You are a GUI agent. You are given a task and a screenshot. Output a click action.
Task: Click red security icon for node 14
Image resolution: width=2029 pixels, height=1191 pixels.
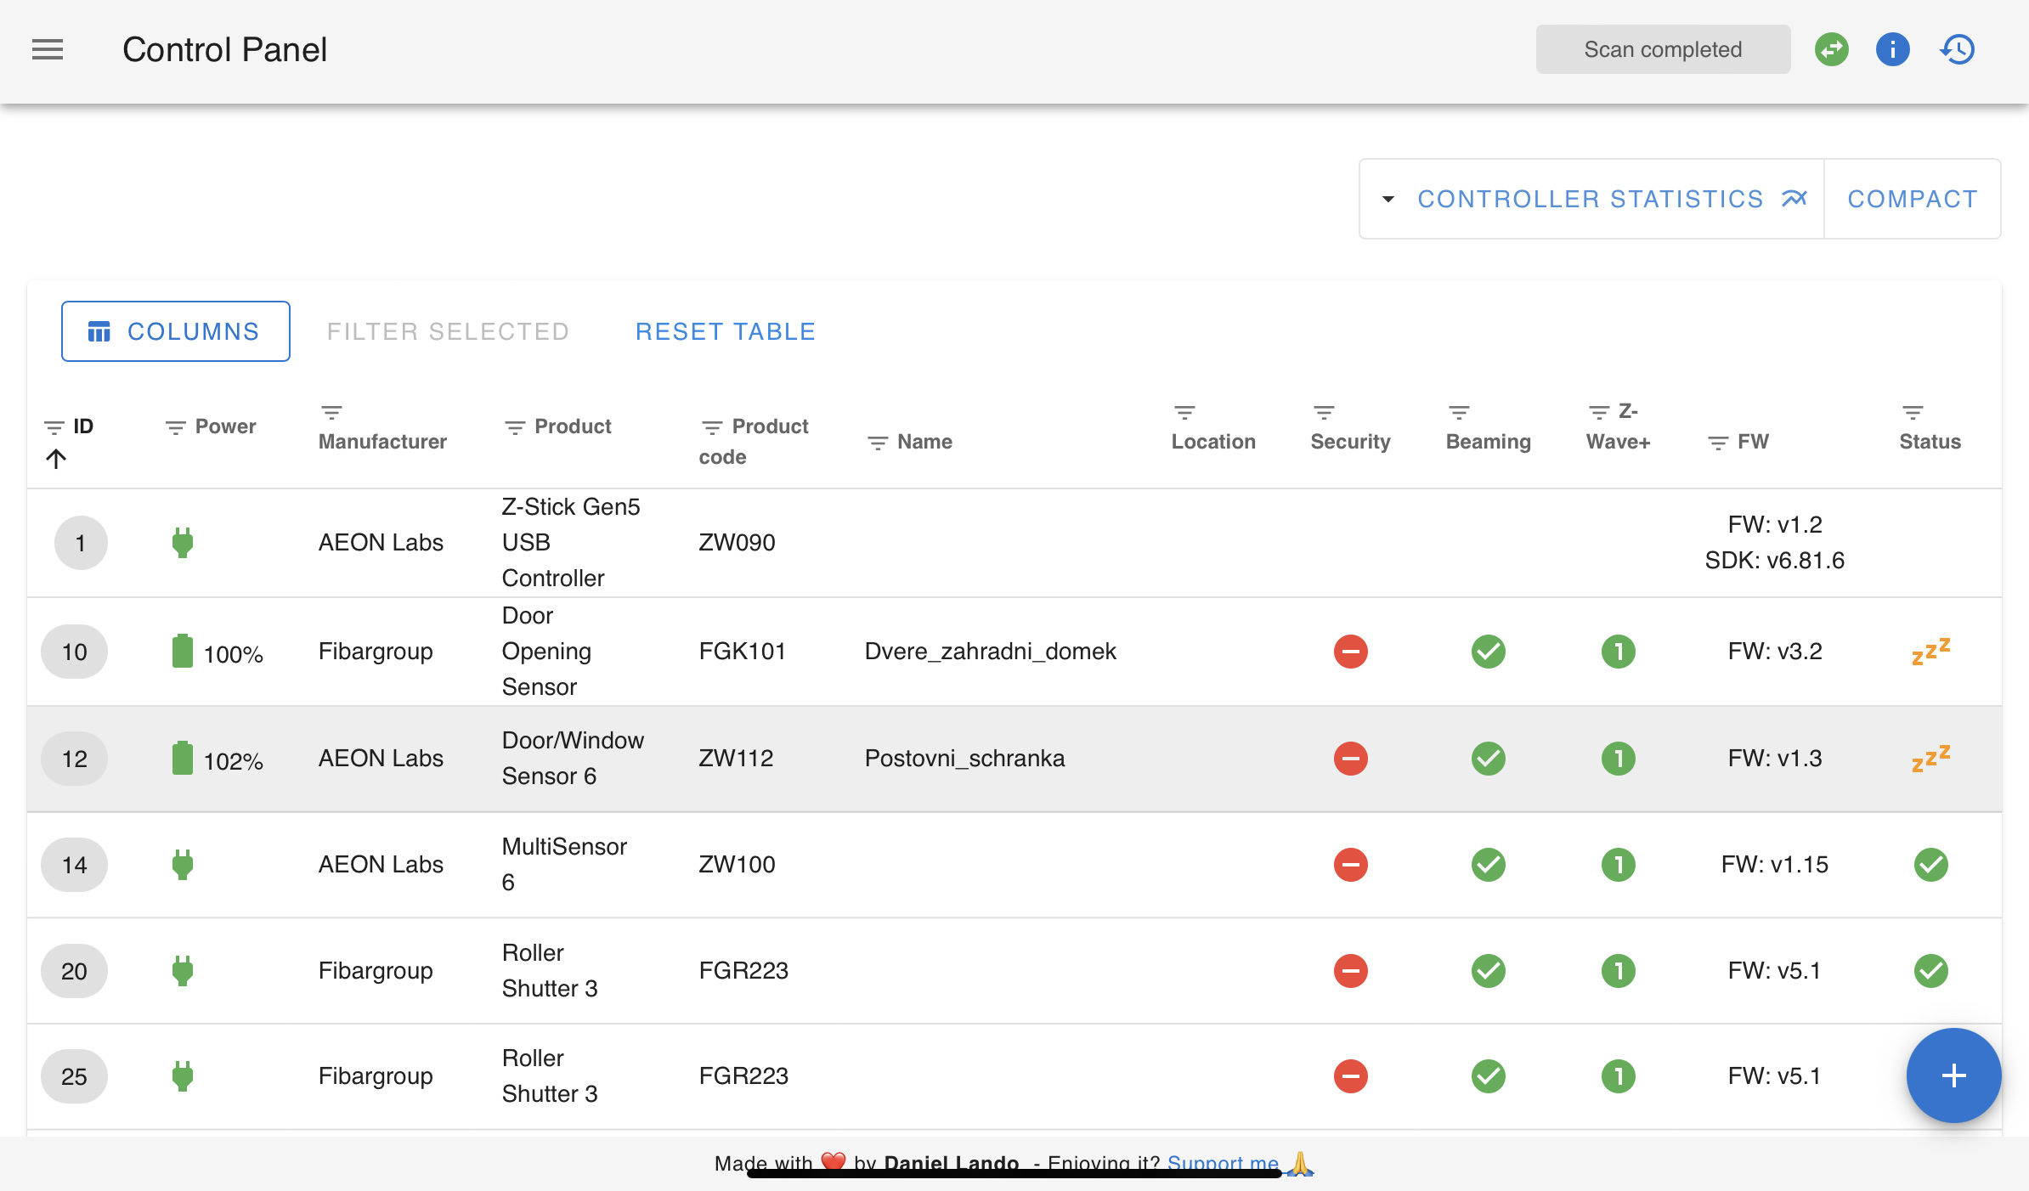[x=1350, y=865]
